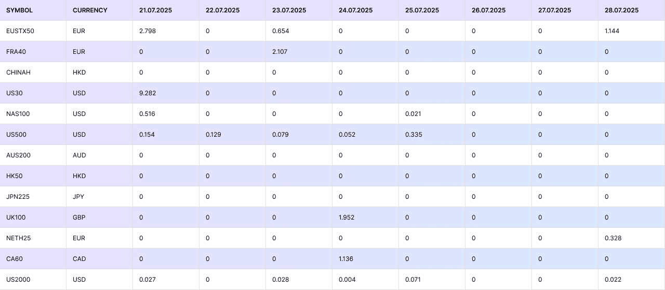Click the US2000 symbol cell
The image size is (665, 290).
(x=33, y=280)
